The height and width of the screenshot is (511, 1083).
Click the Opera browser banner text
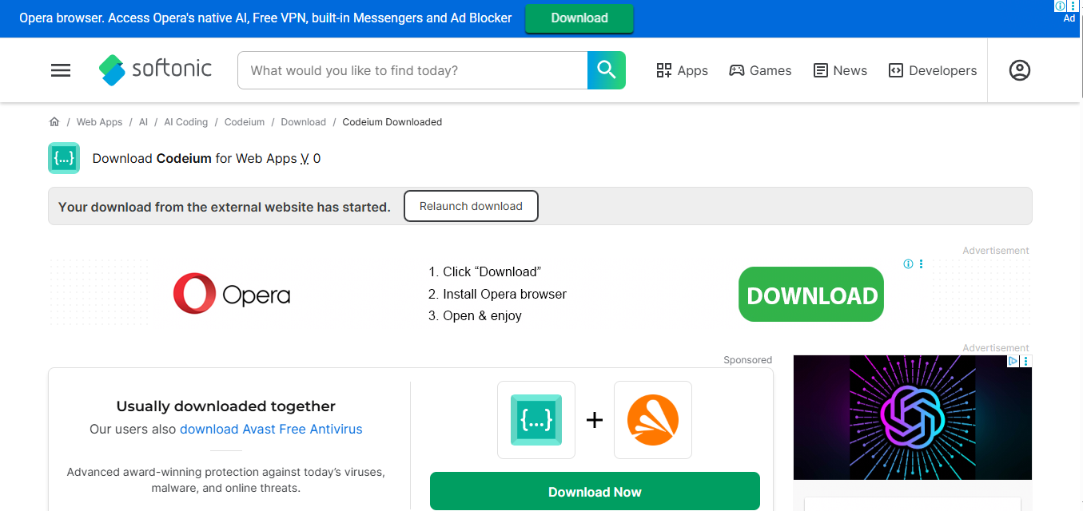tap(265, 18)
